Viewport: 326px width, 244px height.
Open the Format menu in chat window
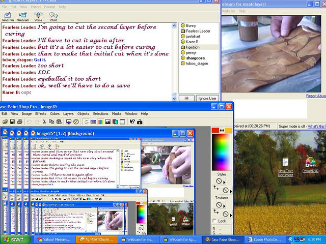49,7
